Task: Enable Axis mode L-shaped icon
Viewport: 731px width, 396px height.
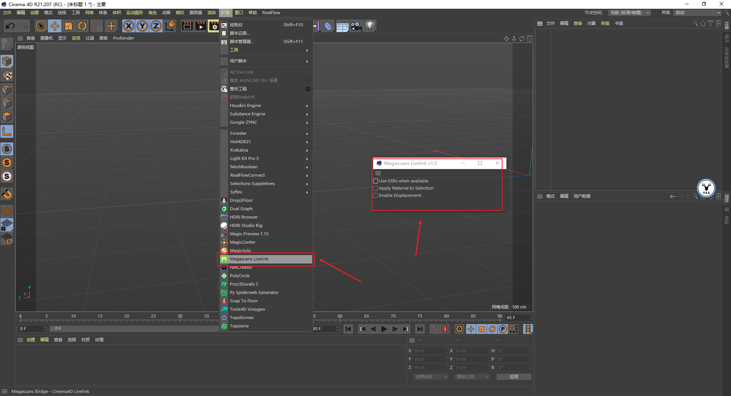Action: tap(7, 131)
